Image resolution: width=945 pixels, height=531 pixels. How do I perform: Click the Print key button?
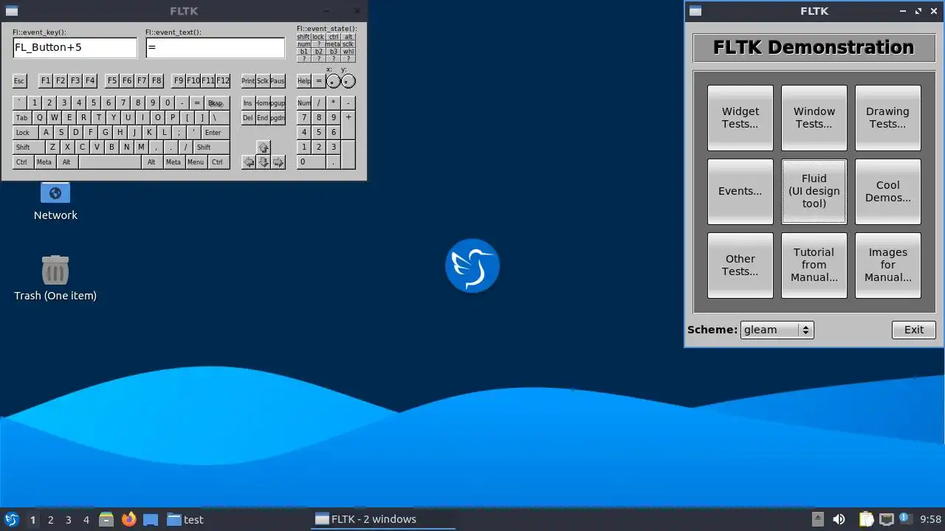point(248,80)
